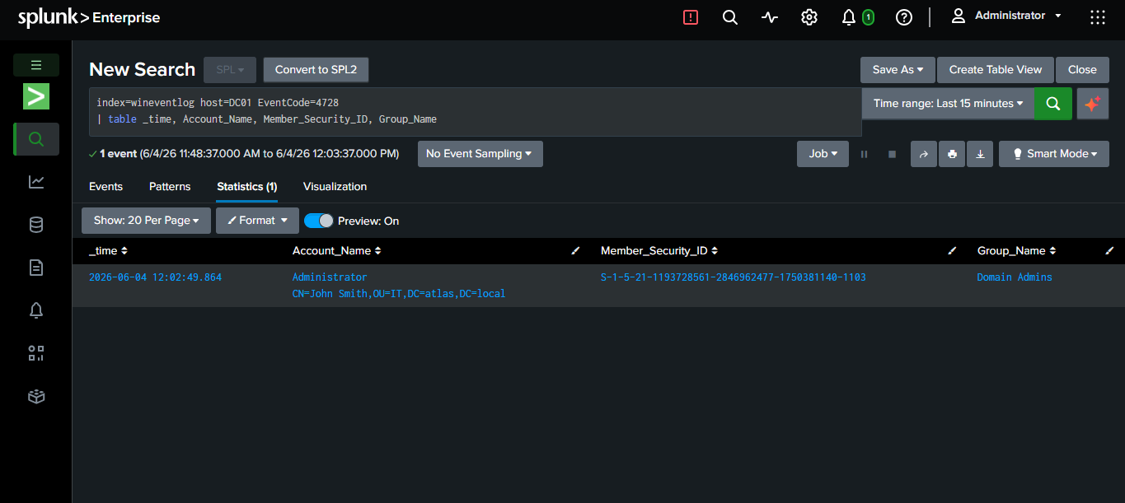Screen dimensions: 1125x503
Task: Click the Convert to SPL2 button
Action: point(316,70)
